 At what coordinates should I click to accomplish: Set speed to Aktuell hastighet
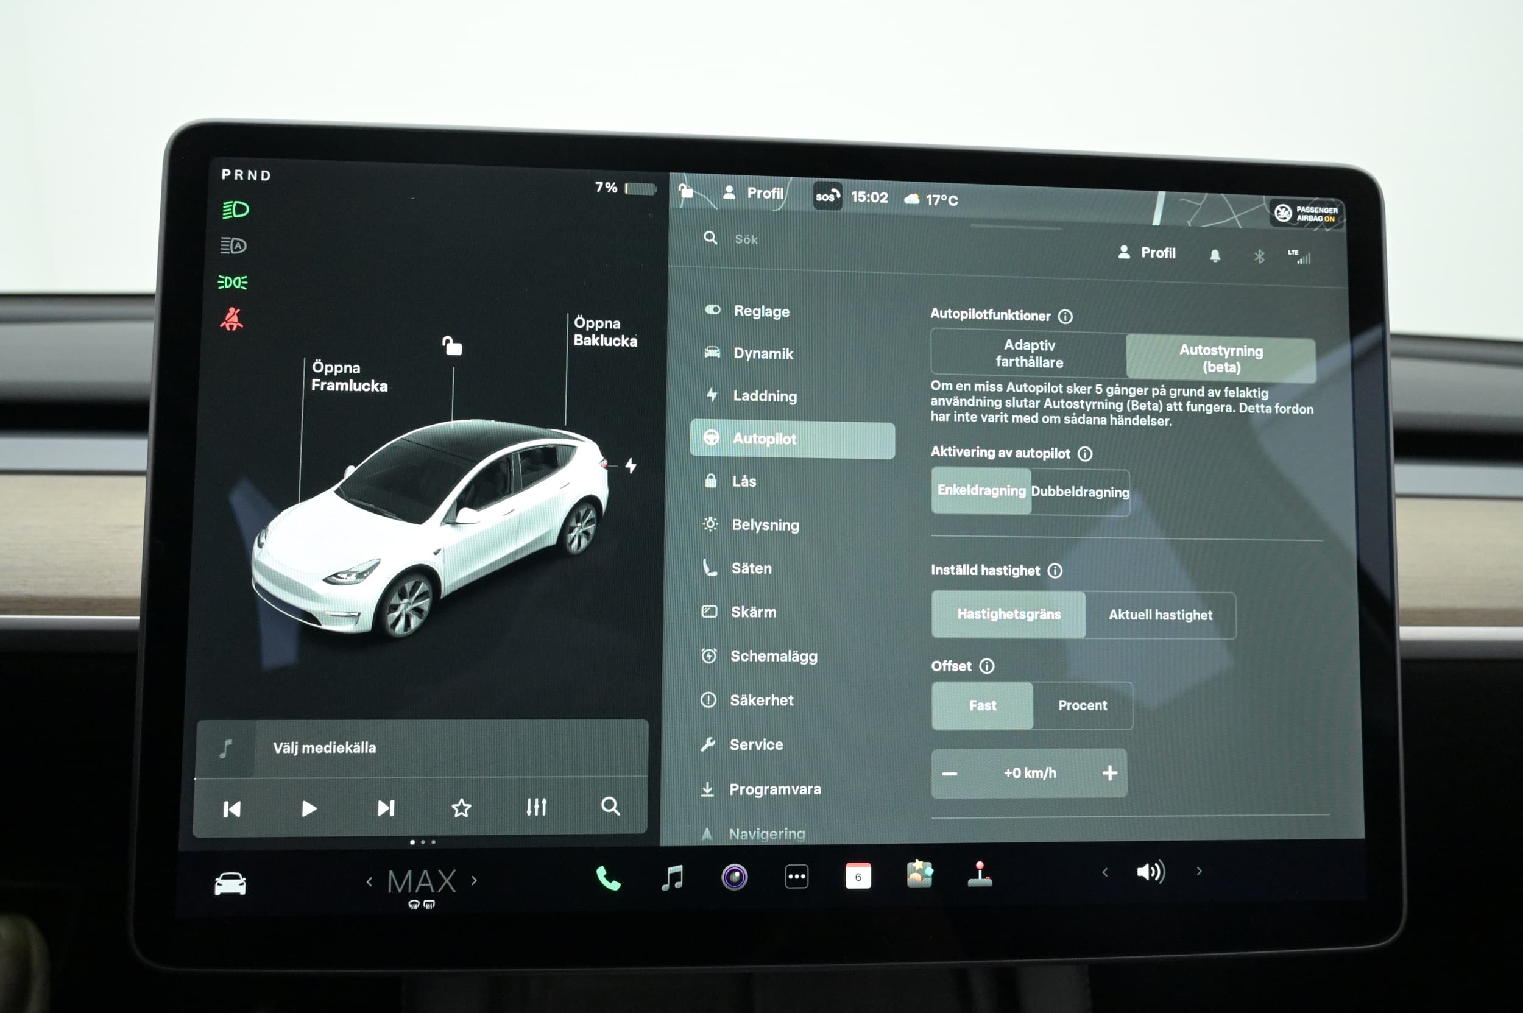[x=1160, y=615]
